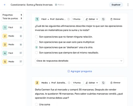133x106 pixels.
Task: Jump to question 5 Medio in the sidebar
Action: click(12, 62)
